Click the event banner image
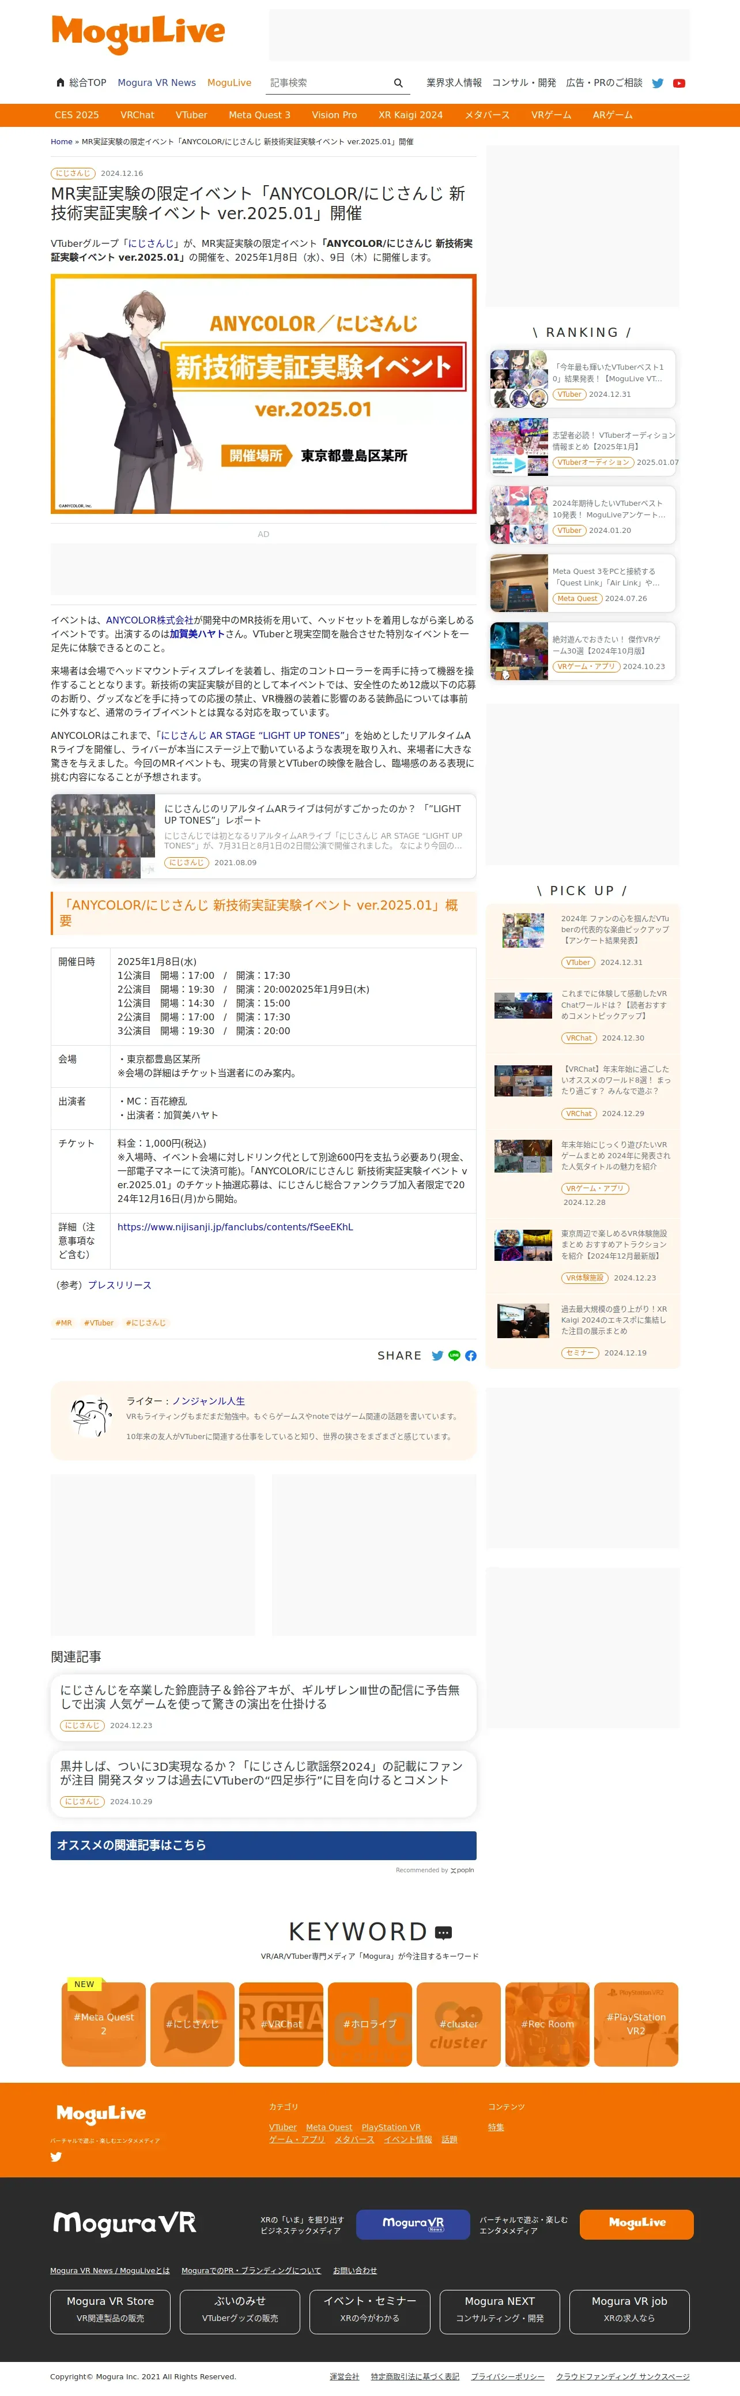This screenshot has height=2396, width=740. click(263, 395)
